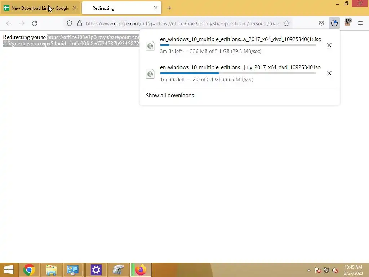Image resolution: width=369 pixels, height=277 pixels.
Task: Open the disk drive tool on taskbar
Action: (118, 270)
